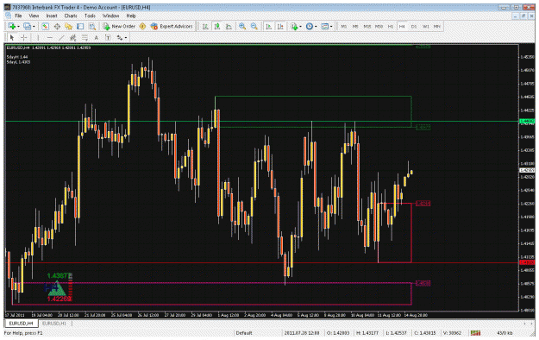539x340 pixels.
Task: Select the M5 timeframe
Action: (355, 27)
